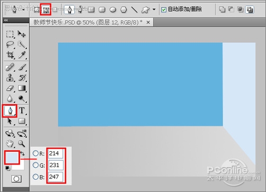Select the Magic Wand tool
Viewport: 266px width, 192px height.
[22, 44]
